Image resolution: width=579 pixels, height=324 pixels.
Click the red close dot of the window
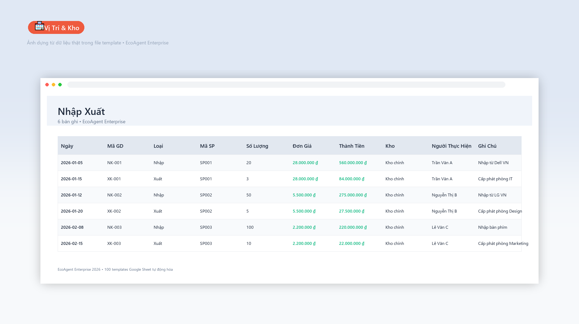point(47,85)
